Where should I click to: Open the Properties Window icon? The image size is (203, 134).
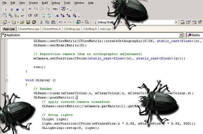[188, 22]
